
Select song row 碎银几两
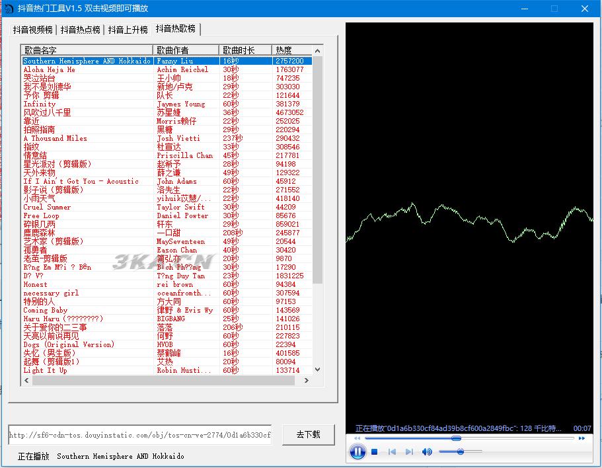(167, 224)
